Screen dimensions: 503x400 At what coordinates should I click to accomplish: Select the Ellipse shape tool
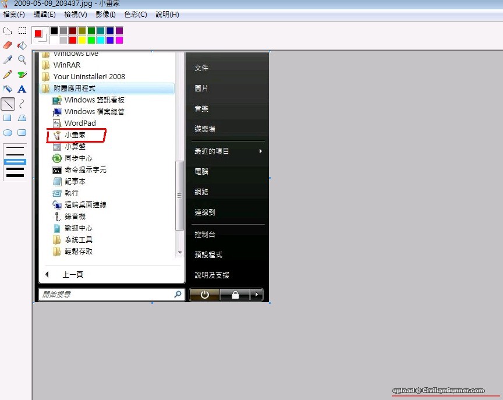tap(8, 133)
